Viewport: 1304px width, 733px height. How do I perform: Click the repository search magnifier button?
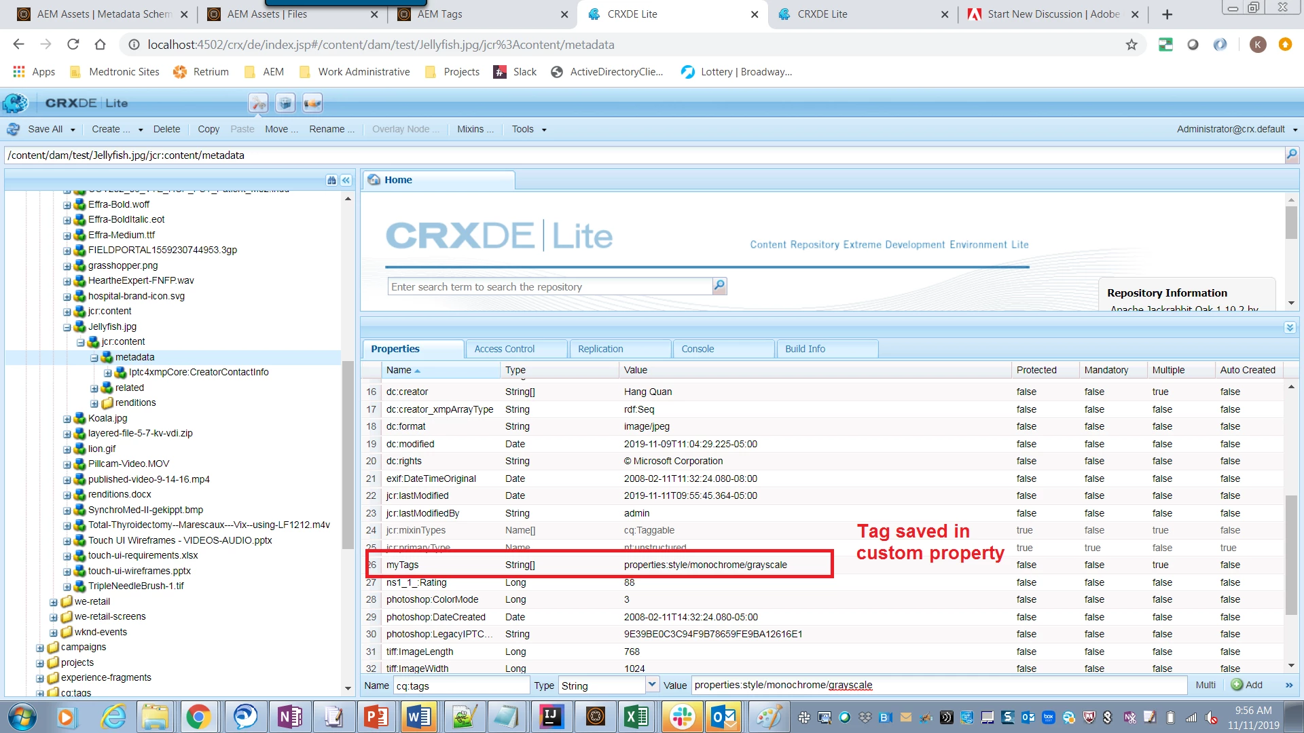click(719, 286)
